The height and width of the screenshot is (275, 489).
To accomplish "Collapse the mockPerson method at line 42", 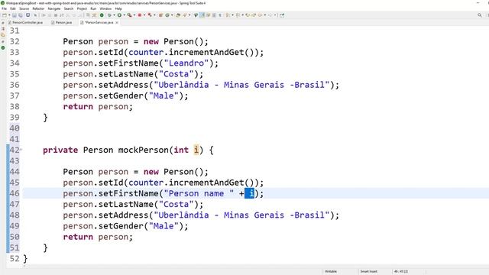I will click(21, 150).
